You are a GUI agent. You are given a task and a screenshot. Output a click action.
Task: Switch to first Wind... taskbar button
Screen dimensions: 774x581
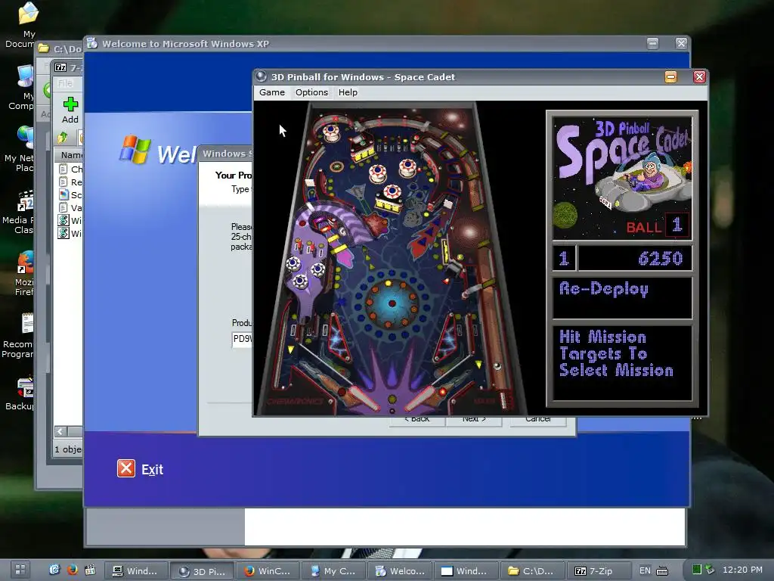136,571
